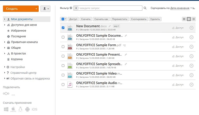Open the Мои документы folder
The height and width of the screenshot is (115, 199).
(x=22, y=19)
